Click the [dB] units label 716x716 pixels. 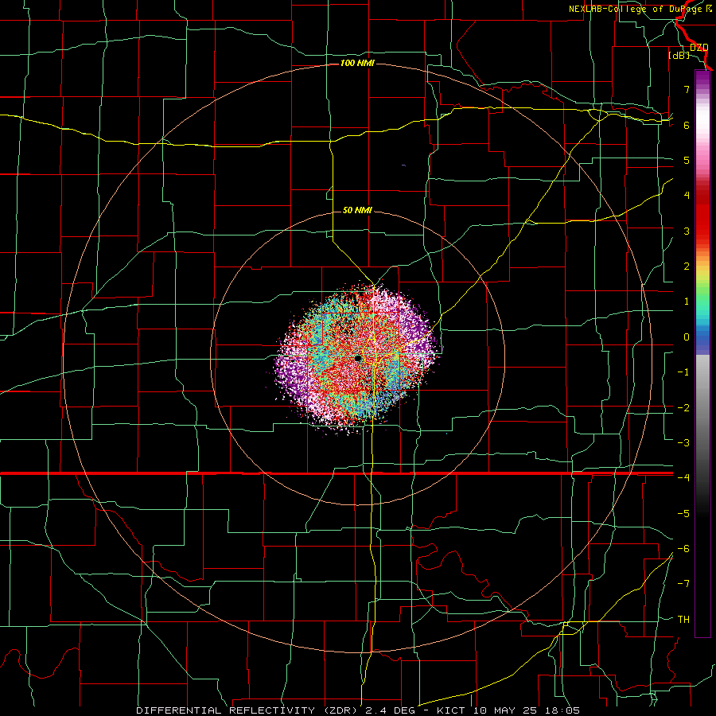(679, 55)
